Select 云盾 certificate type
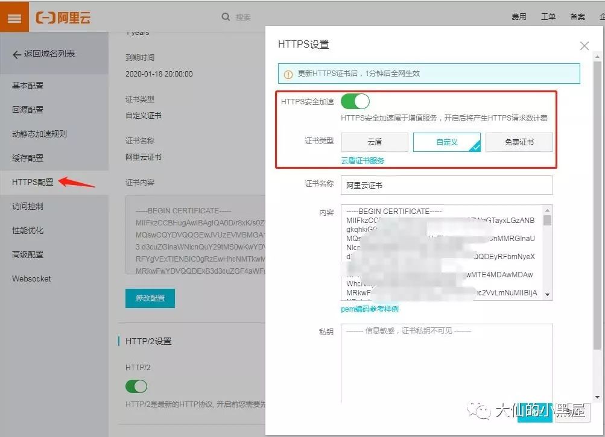Image resolution: width=605 pixels, height=437 pixels. 374,142
